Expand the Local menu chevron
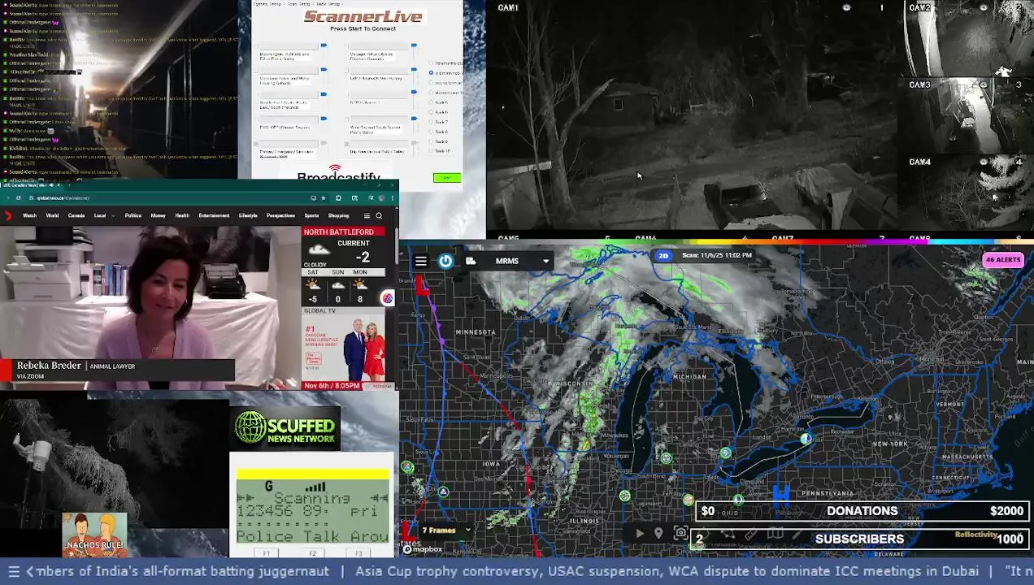 113,216
